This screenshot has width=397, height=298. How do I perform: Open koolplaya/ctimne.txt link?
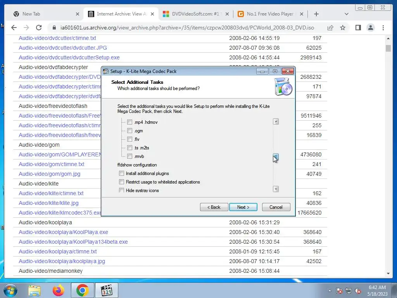pyautogui.click(x=58, y=251)
